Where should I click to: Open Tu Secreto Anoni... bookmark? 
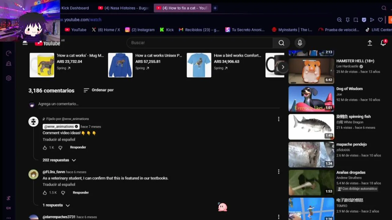coord(245,30)
